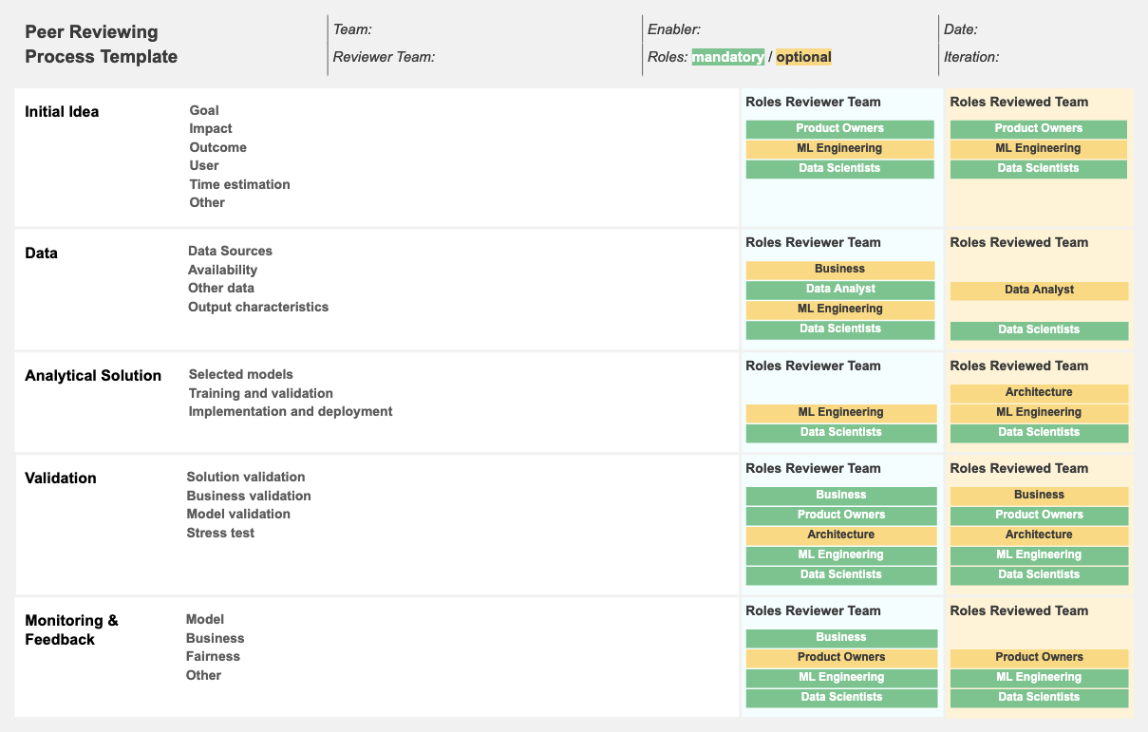The image size is (1148, 732).
Task: Click the yellow optional legend label
Action: click(803, 57)
